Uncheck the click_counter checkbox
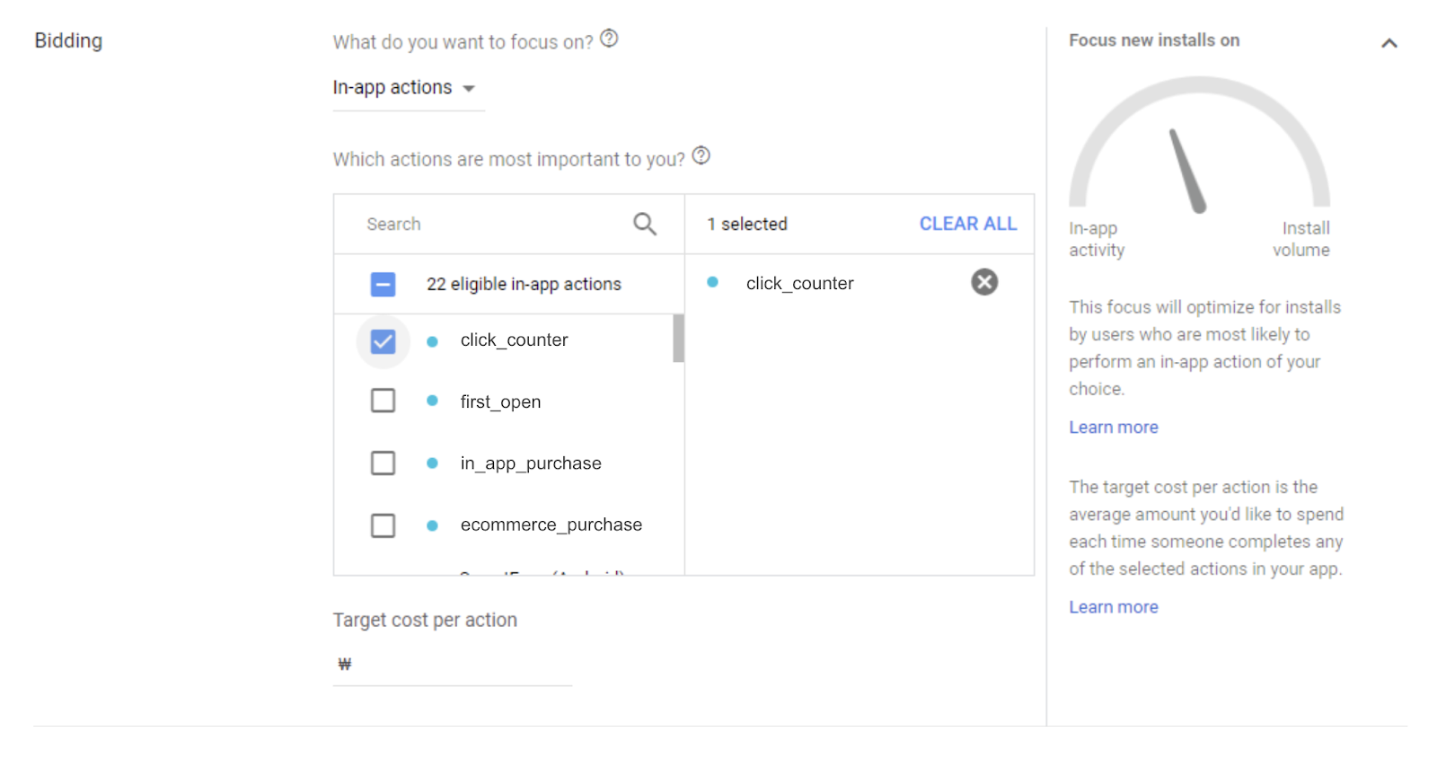1437x767 pixels. click(383, 341)
